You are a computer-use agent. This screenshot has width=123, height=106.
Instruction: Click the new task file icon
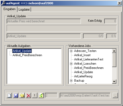click(9, 95)
